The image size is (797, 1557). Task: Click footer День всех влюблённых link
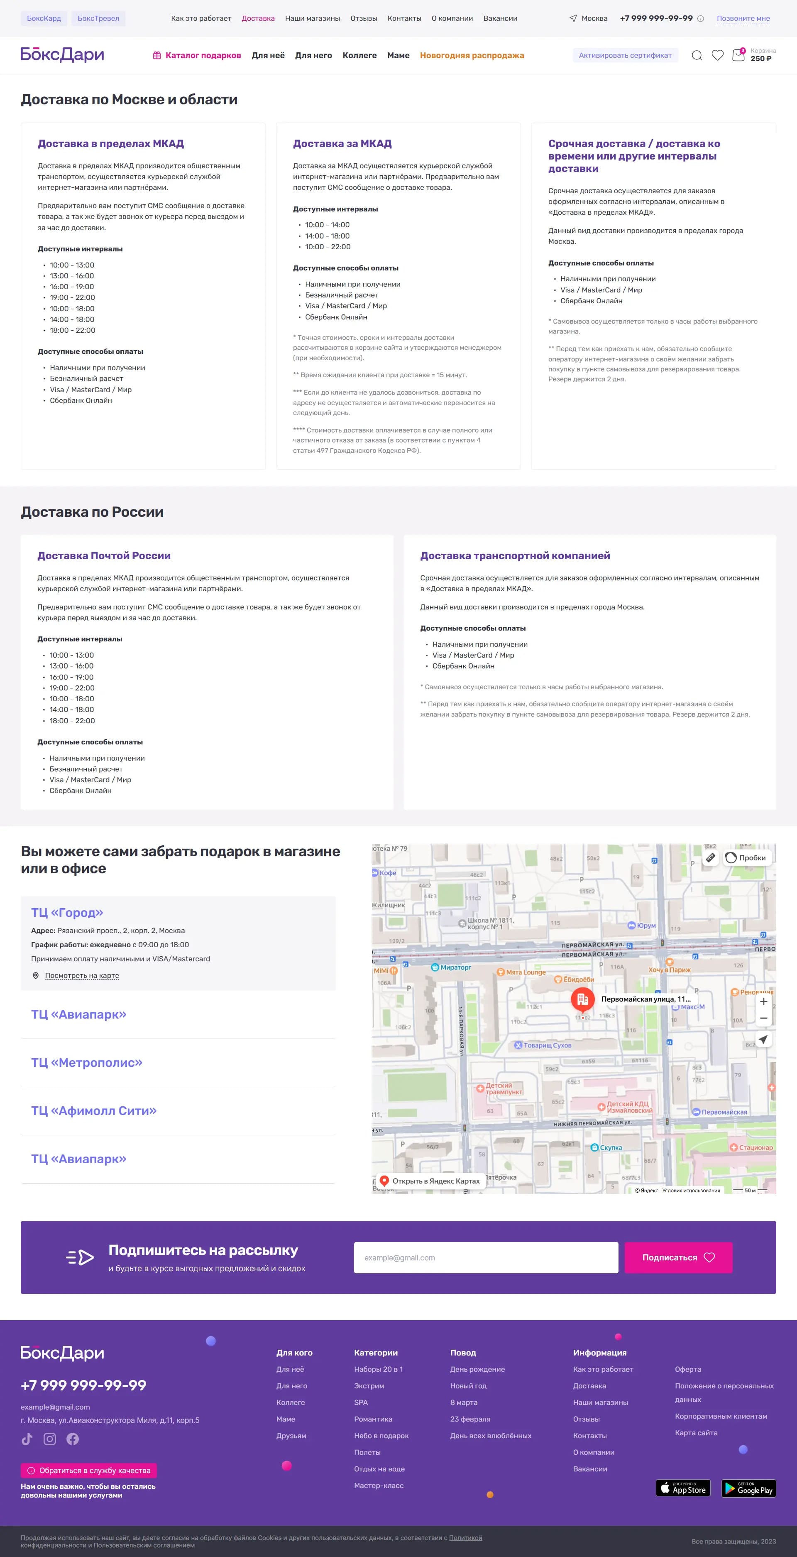point(491,1436)
